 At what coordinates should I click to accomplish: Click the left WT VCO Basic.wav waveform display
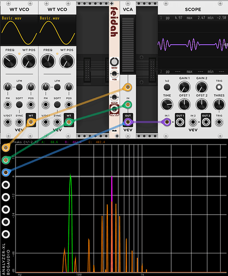point(19,30)
